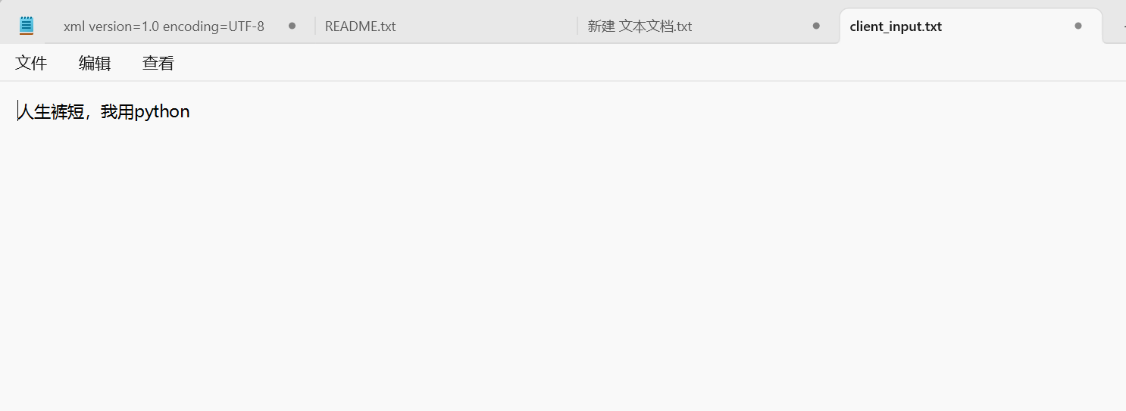Viewport: 1126px width, 411px height.
Task: Click the characters 我用 in the text
Action: click(117, 112)
